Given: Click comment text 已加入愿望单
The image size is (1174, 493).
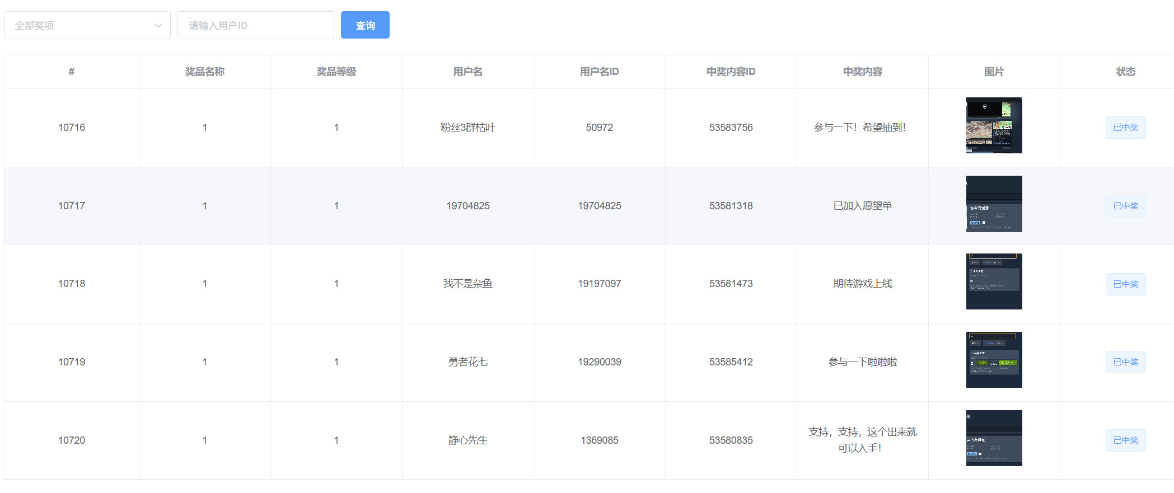Looking at the screenshot, I should click(x=862, y=206).
